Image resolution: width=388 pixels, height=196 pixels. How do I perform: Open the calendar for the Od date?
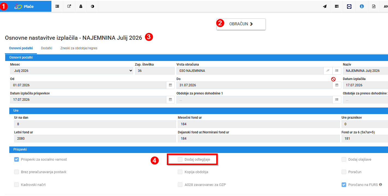point(170,85)
